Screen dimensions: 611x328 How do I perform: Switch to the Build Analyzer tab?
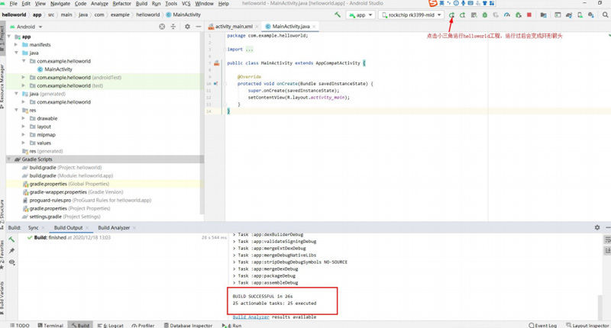114,227
